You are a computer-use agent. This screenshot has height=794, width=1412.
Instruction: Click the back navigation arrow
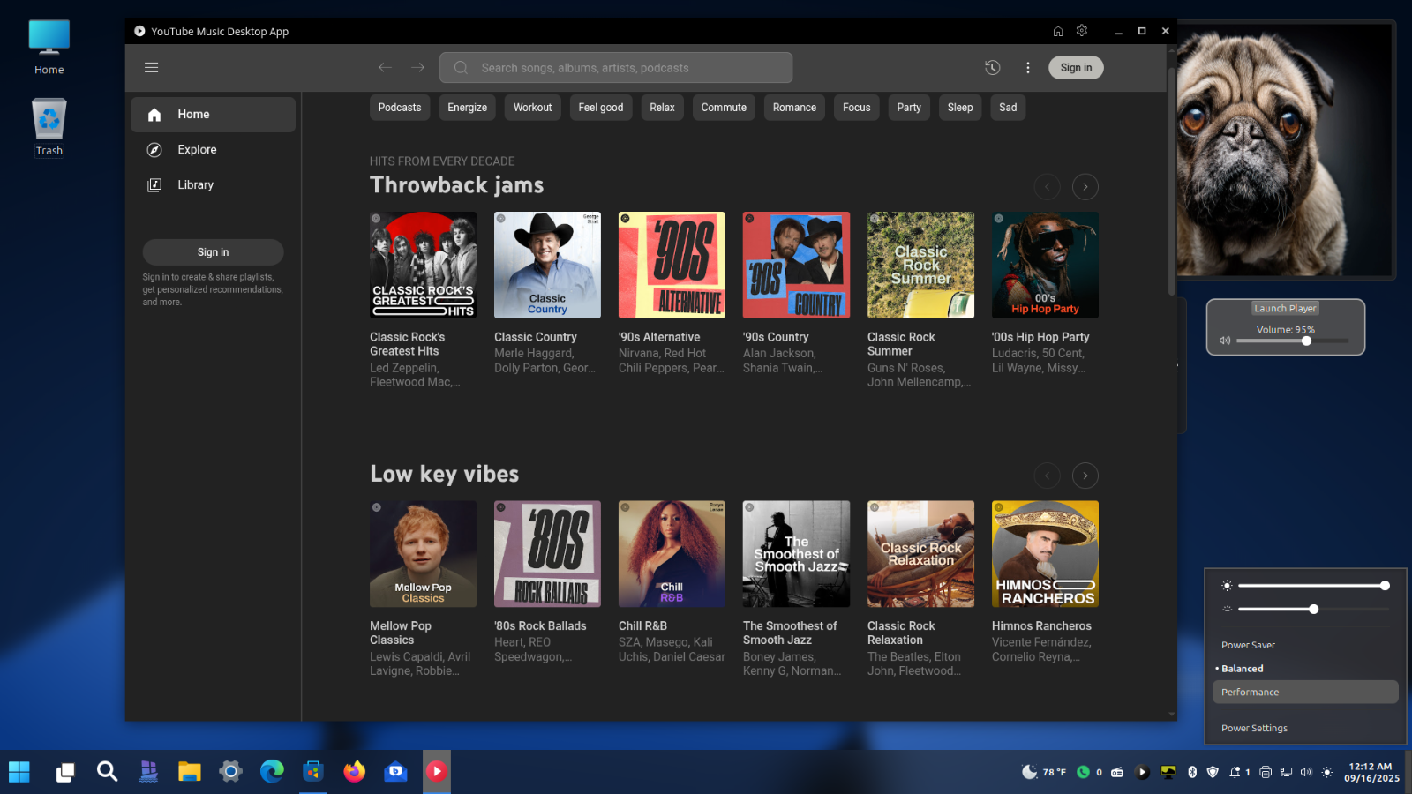pyautogui.click(x=385, y=68)
